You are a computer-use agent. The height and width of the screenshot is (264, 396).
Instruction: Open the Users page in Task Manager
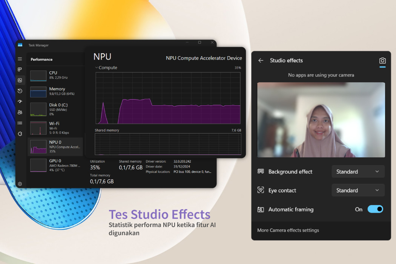[x=20, y=112]
